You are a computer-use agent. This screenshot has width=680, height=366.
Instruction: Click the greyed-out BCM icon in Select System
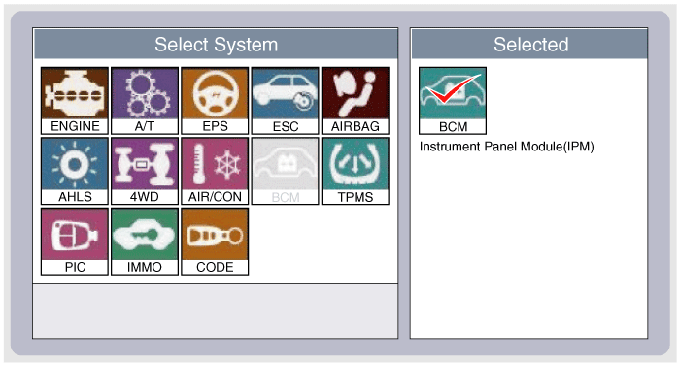286,171
